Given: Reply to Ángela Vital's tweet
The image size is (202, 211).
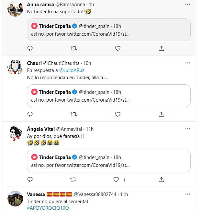Looking at the screenshot, I should pos(30,180).
